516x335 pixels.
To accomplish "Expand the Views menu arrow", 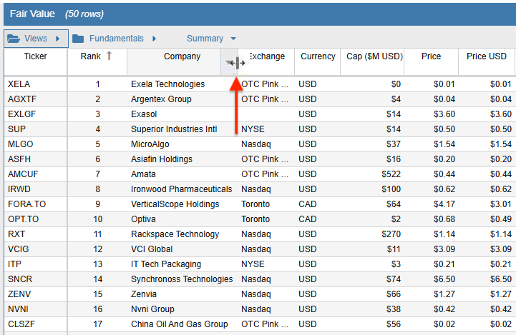I will coord(57,39).
